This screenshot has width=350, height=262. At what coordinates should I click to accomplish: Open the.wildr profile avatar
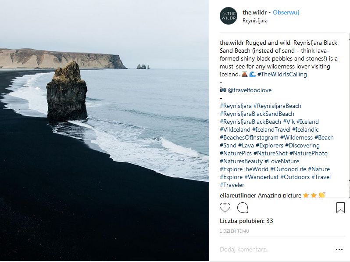(229, 16)
